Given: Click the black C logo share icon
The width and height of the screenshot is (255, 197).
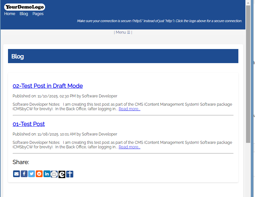Looking at the screenshot, I should coord(62,174).
